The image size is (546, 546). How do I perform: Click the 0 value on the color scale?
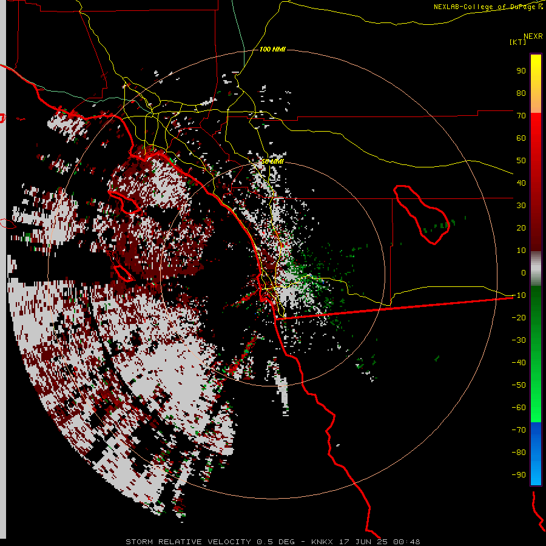(524, 272)
